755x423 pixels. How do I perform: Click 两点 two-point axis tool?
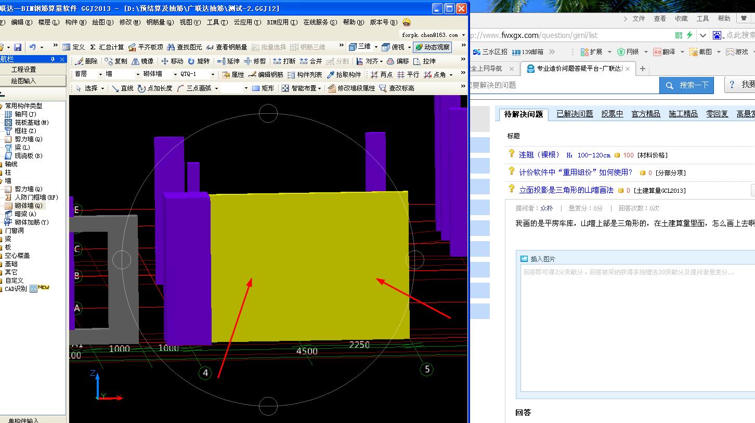tap(382, 75)
